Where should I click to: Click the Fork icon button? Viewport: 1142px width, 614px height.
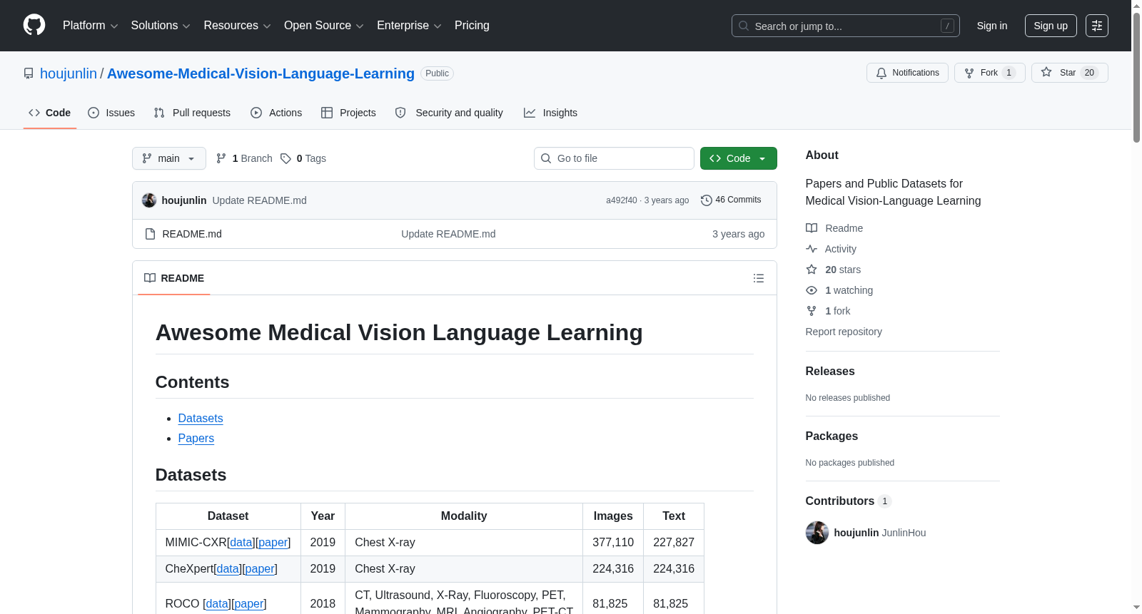(969, 73)
